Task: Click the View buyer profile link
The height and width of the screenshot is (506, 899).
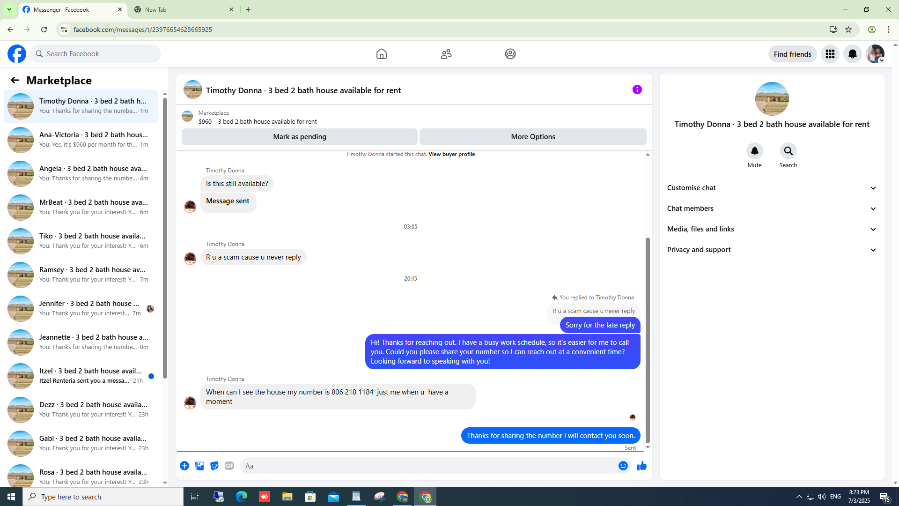Action: click(x=451, y=154)
